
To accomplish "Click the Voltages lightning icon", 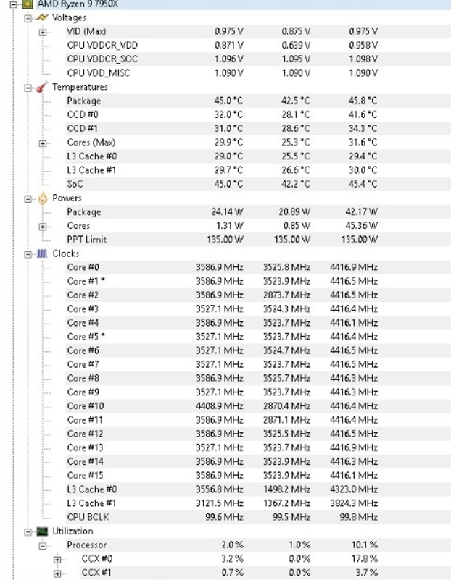I will [43, 17].
